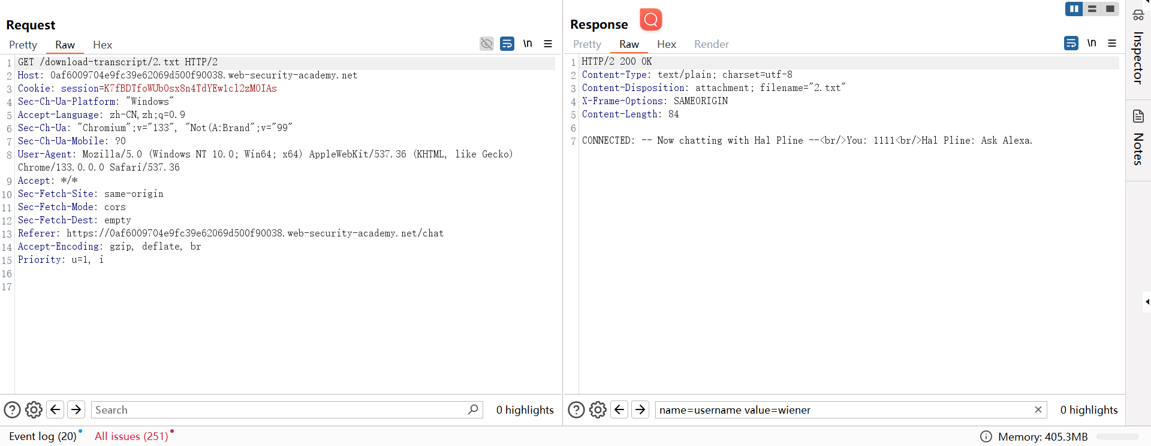1151x446 pixels.
Task: Toggle show non-printable \n in response
Action: pos(1092,43)
